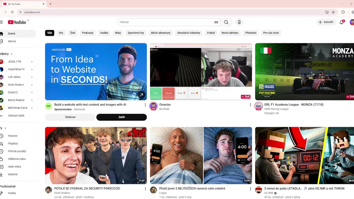Select the Pro vás nové chip
Image resolution: width=354 pixels, height=199 pixels.
(271, 33)
